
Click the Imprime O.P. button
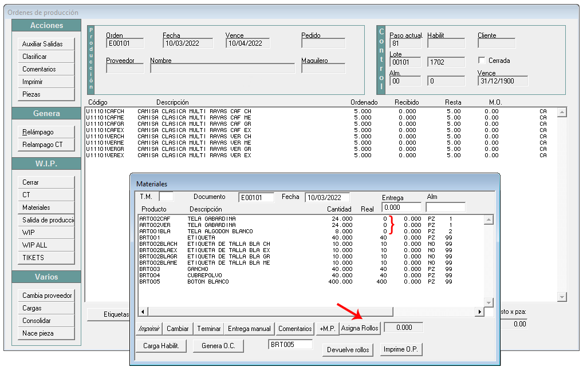coord(401,349)
